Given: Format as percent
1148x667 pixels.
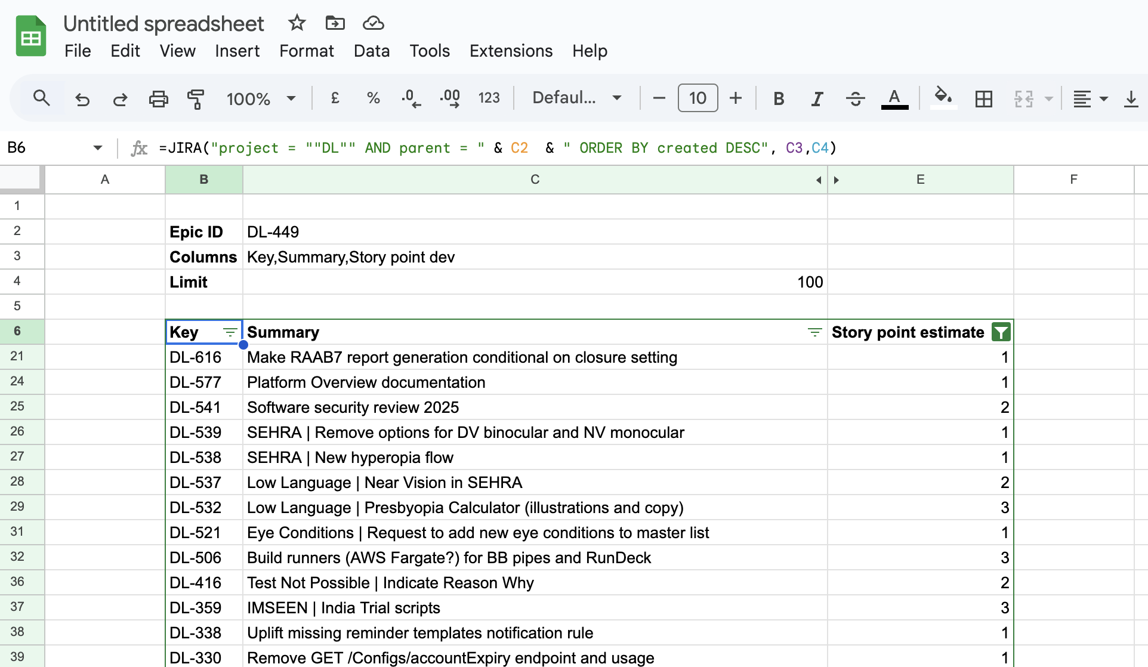Looking at the screenshot, I should [x=374, y=98].
